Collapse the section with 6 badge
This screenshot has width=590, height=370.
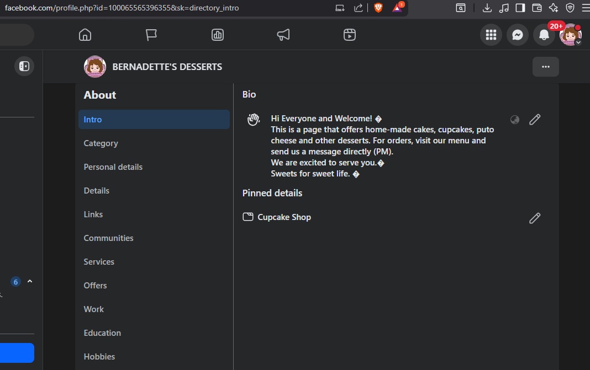[30, 282]
